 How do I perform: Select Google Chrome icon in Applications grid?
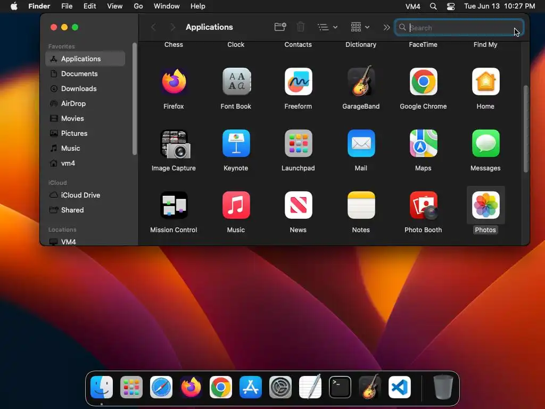pyautogui.click(x=423, y=81)
